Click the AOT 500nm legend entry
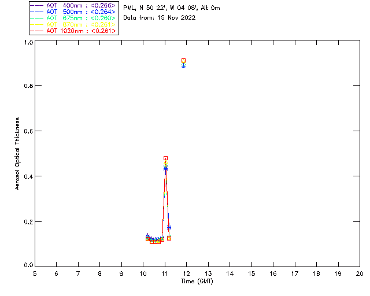The height and width of the screenshot is (296, 370). pos(73,12)
